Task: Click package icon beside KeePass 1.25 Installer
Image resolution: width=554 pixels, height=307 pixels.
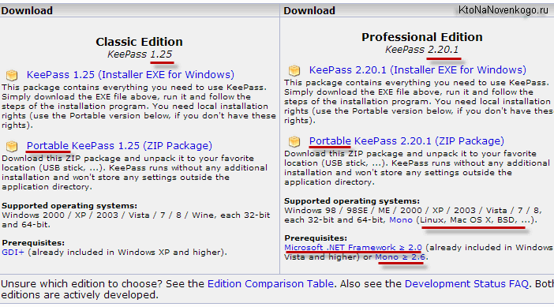Action: [x=12, y=75]
